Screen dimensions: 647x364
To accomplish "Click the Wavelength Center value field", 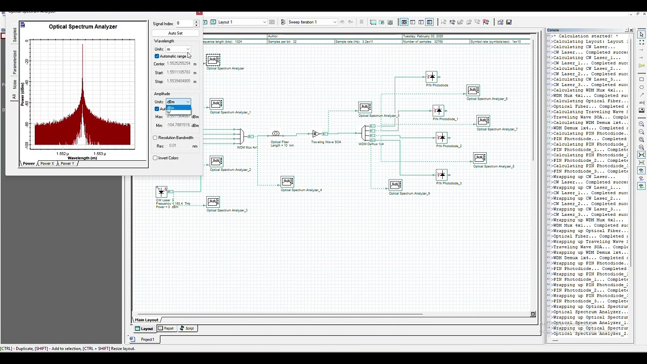I will [x=179, y=64].
